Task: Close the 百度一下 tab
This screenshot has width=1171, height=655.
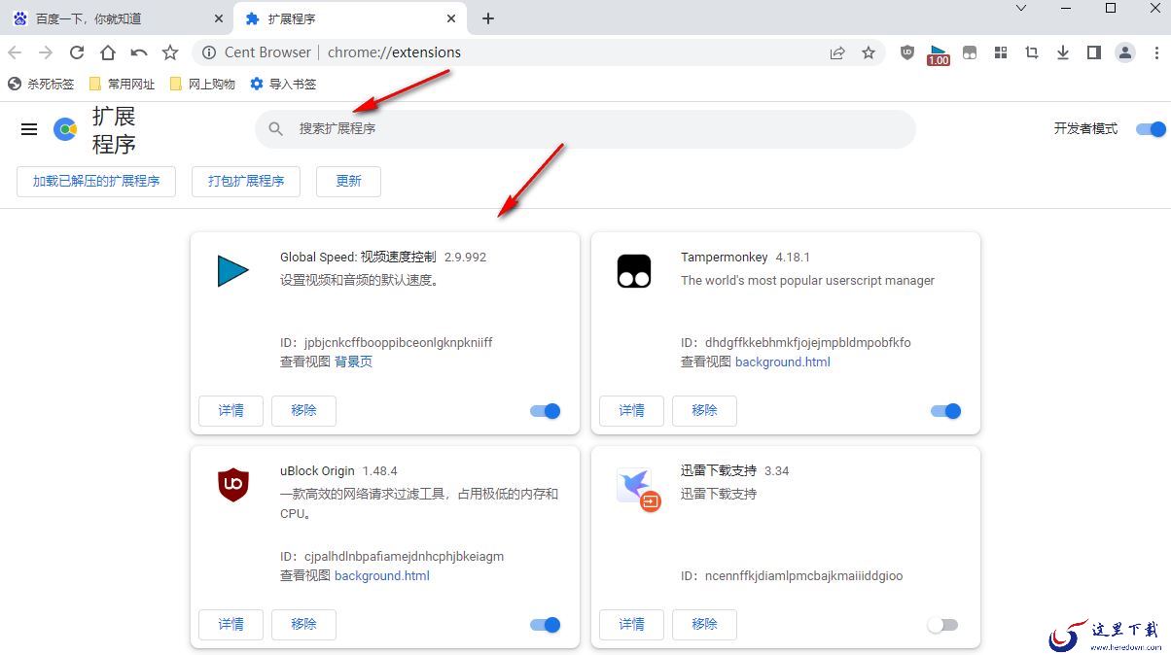Action: (x=218, y=18)
